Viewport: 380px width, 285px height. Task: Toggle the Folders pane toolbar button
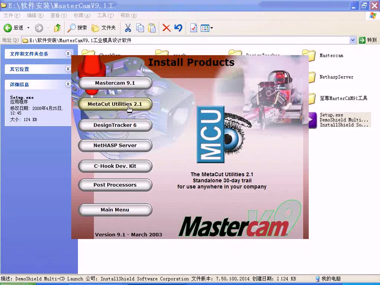point(104,28)
